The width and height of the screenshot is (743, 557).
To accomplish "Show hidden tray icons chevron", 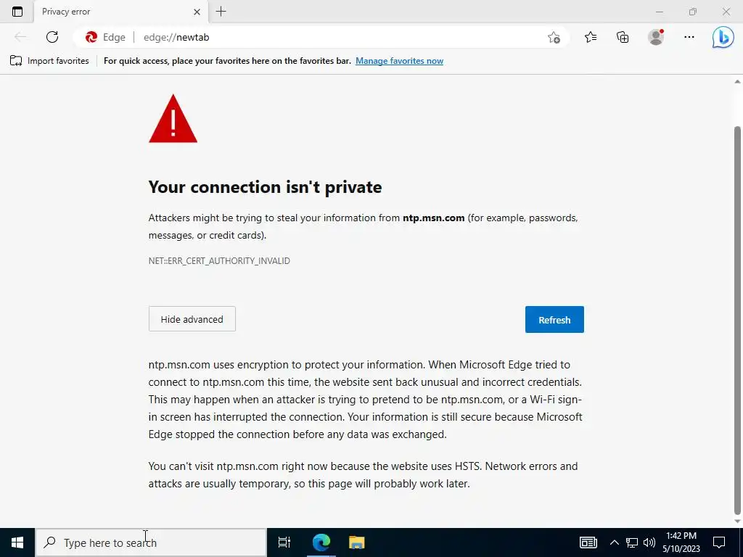I will 614,542.
